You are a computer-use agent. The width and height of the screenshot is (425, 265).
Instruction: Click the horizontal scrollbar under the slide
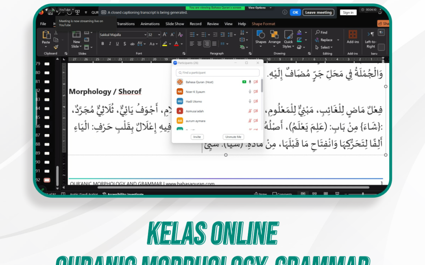pyautogui.click(x=233, y=187)
